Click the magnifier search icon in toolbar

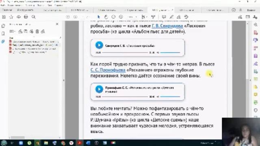coord(33,17)
